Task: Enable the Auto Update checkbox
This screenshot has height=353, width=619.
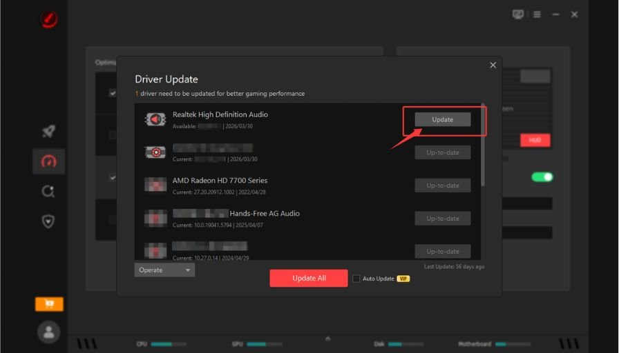Action: pyautogui.click(x=356, y=279)
